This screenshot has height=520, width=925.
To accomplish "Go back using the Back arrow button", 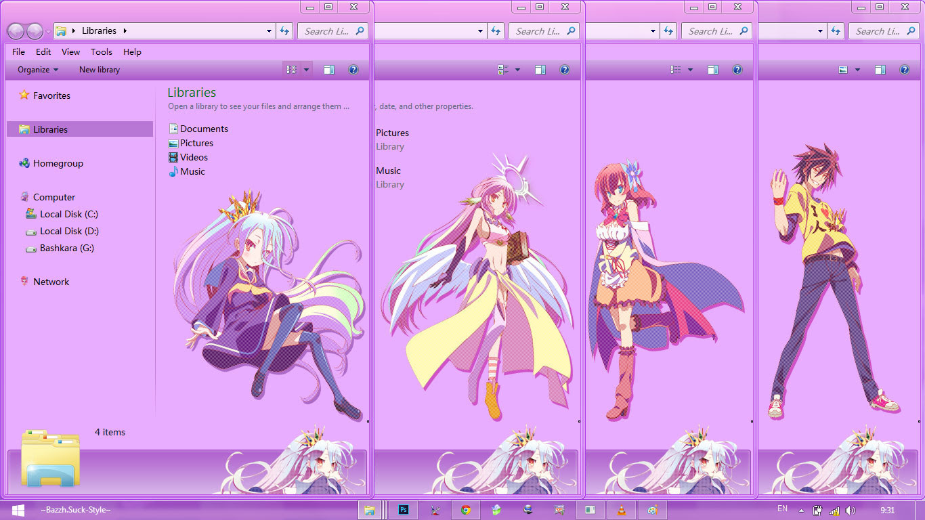I will point(16,31).
